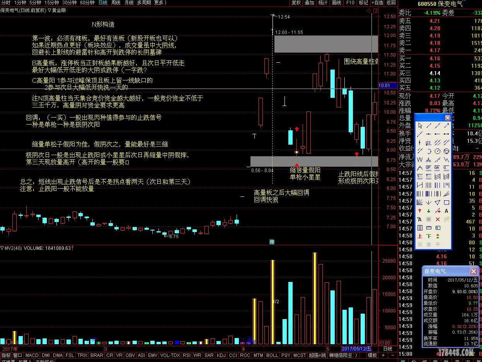Open the 多周期 multi-period view

pyautogui.click(x=144, y=3)
